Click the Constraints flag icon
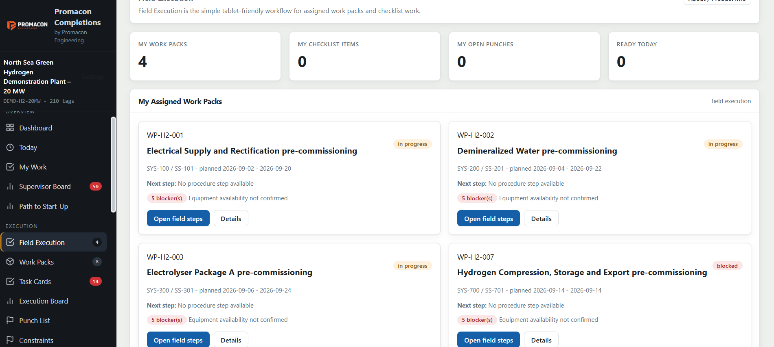The image size is (774, 347). [x=10, y=340]
